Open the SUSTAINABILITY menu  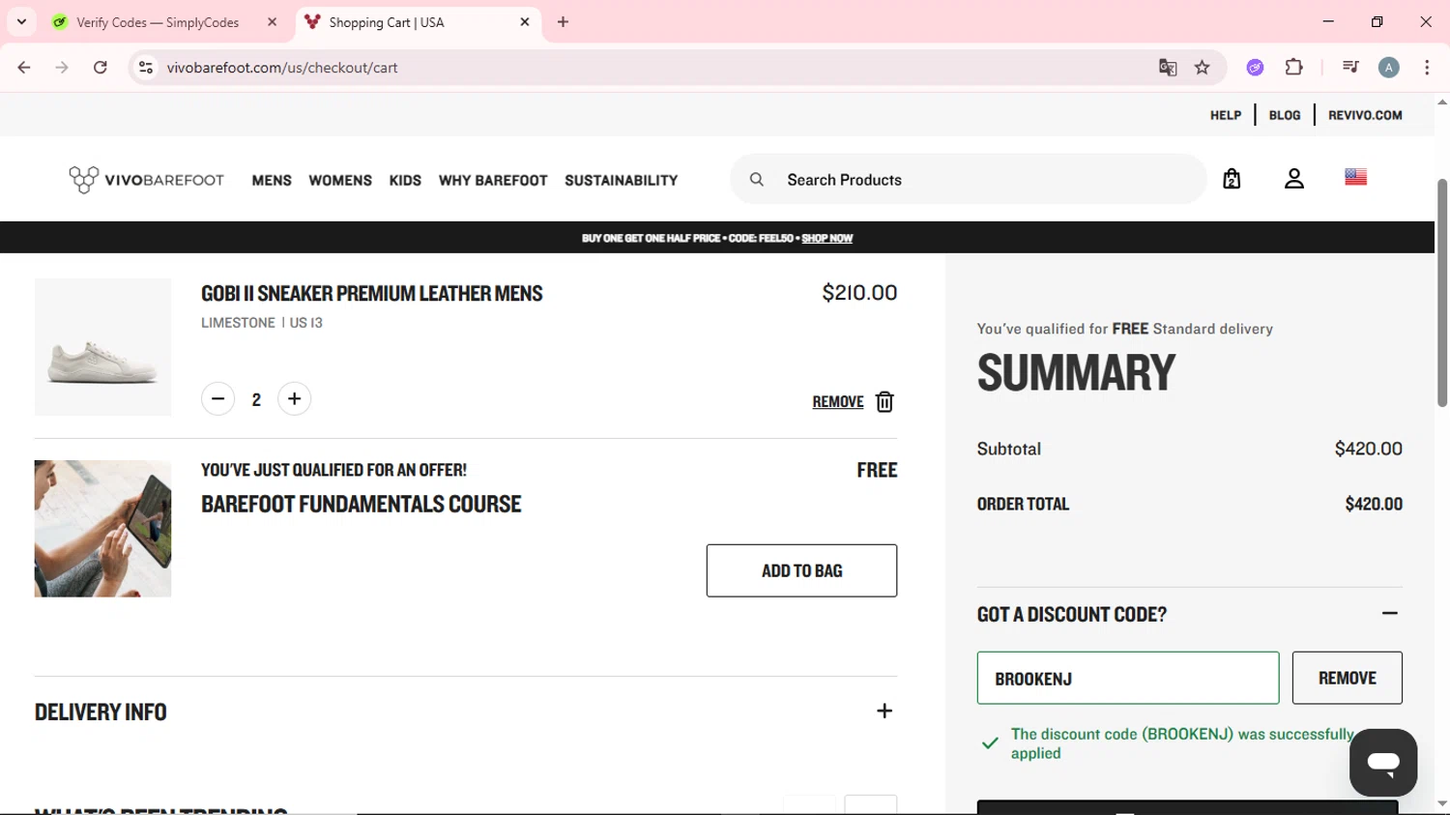[622, 180]
